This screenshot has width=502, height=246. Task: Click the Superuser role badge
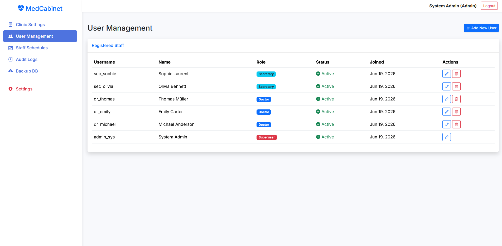pos(267,137)
